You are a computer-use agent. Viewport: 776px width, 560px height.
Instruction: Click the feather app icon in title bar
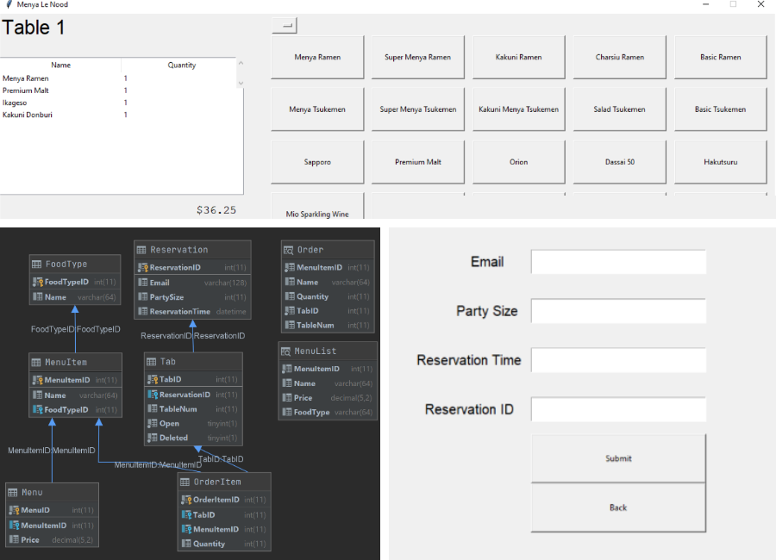(8, 4)
